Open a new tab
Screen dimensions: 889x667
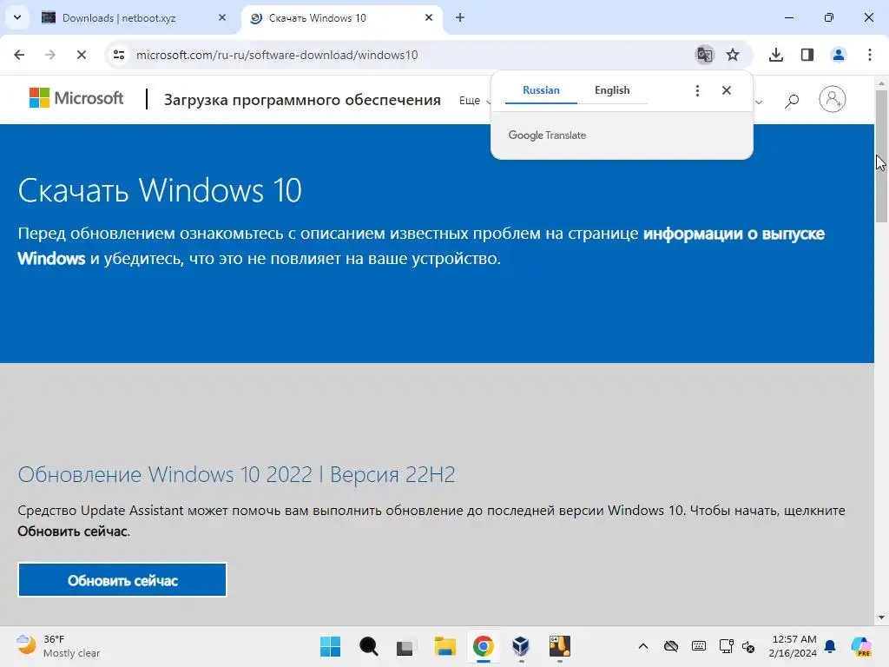pyautogui.click(x=460, y=17)
